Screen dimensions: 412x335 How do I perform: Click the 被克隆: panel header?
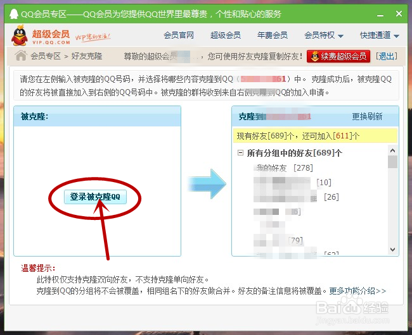coord(97,116)
